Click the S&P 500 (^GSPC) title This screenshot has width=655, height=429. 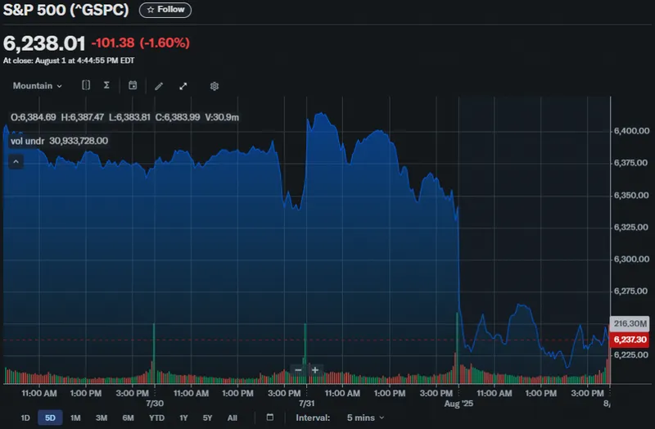coord(66,10)
